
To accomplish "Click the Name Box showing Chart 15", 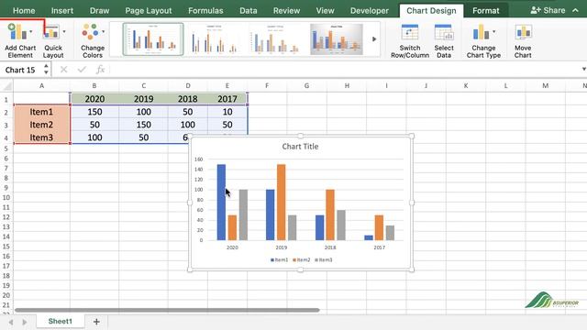I will (x=20, y=70).
